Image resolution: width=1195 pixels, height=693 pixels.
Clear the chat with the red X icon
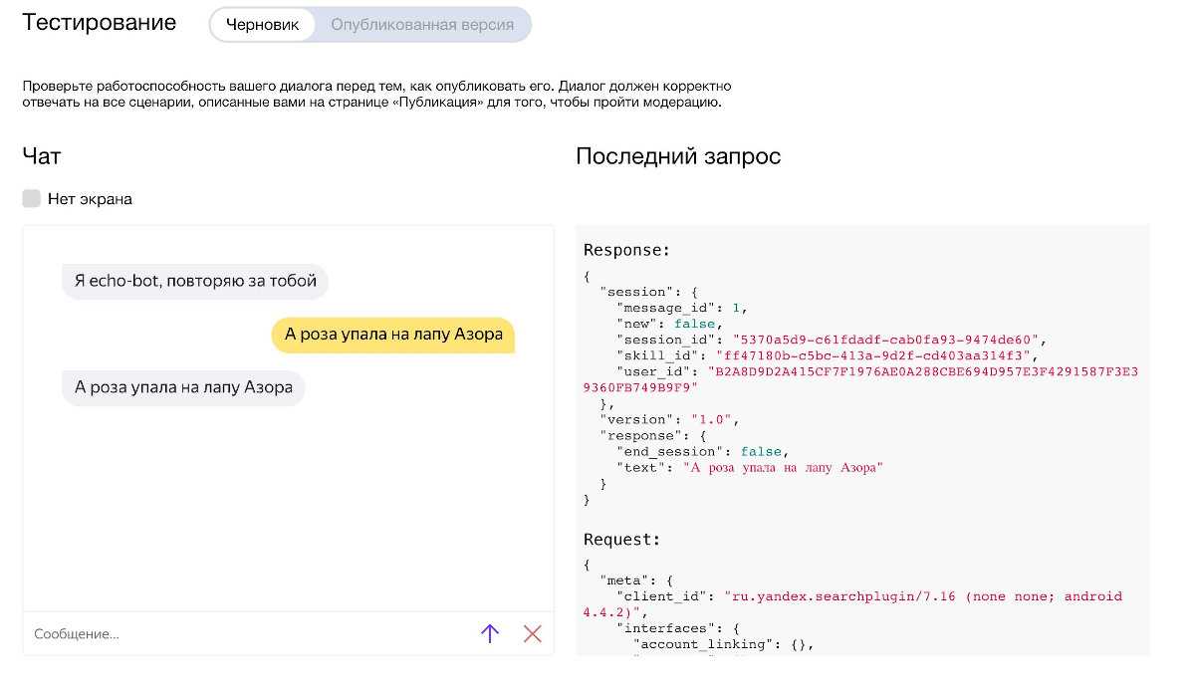click(533, 633)
